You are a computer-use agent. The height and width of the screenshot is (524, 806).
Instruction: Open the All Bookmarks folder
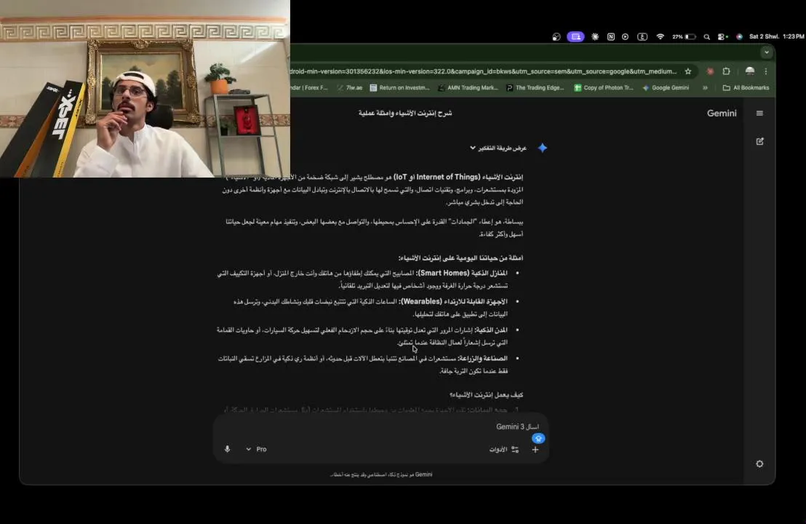(x=746, y=88)
